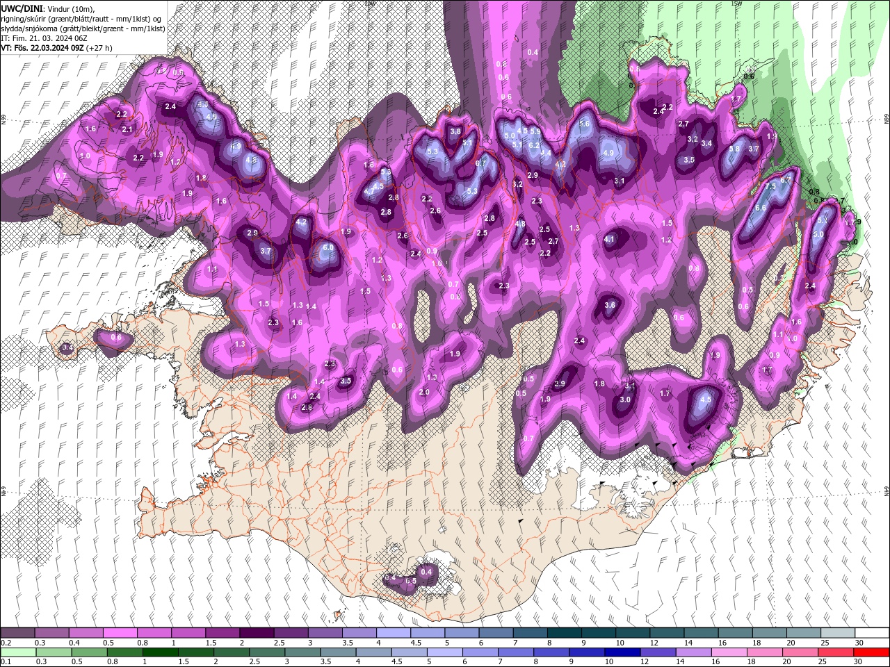This screenshot has height=667, width=890.
Task: Click the '(+27 h)' forecast offset text
Action: 99,48
